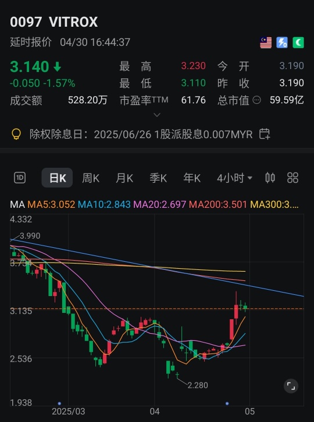This screenshot has width=314, height=422.
Task: Tap the MA200:3.501 indicator value
Action: (218, 204)
